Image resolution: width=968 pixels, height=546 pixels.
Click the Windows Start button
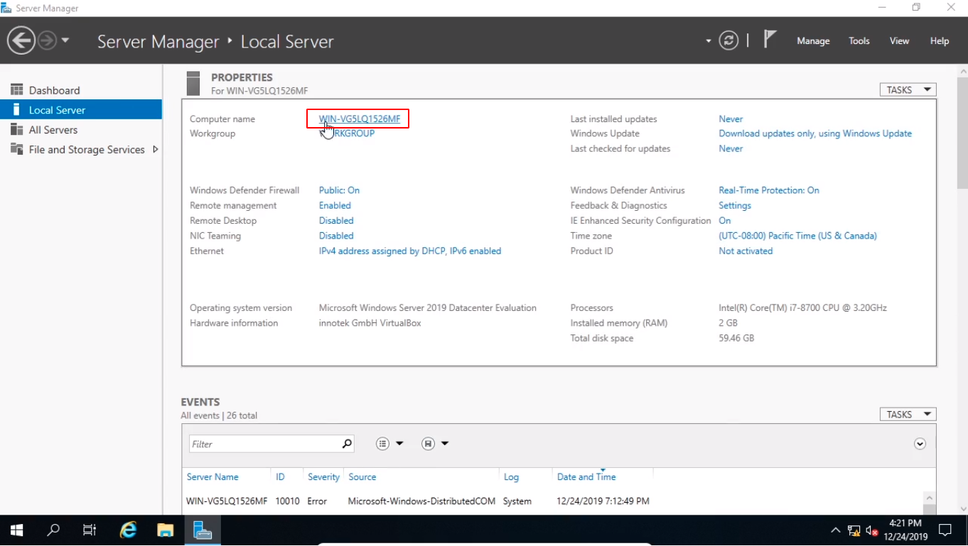(x=16, y=530)
